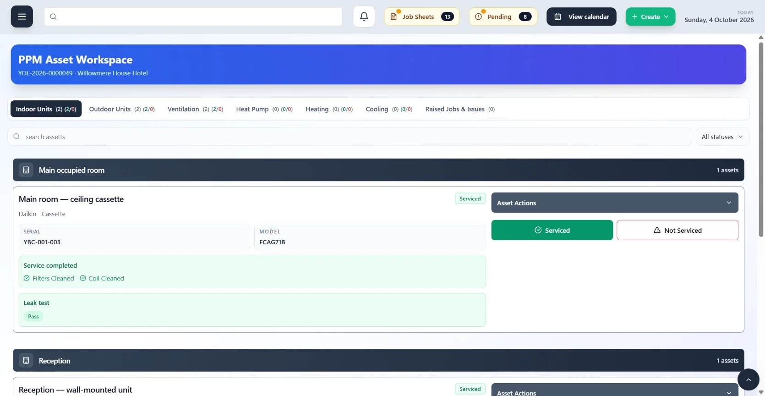Viewport: 765px width, 396px height.
Task: Click the Reception section building icon
Action: 26,361
